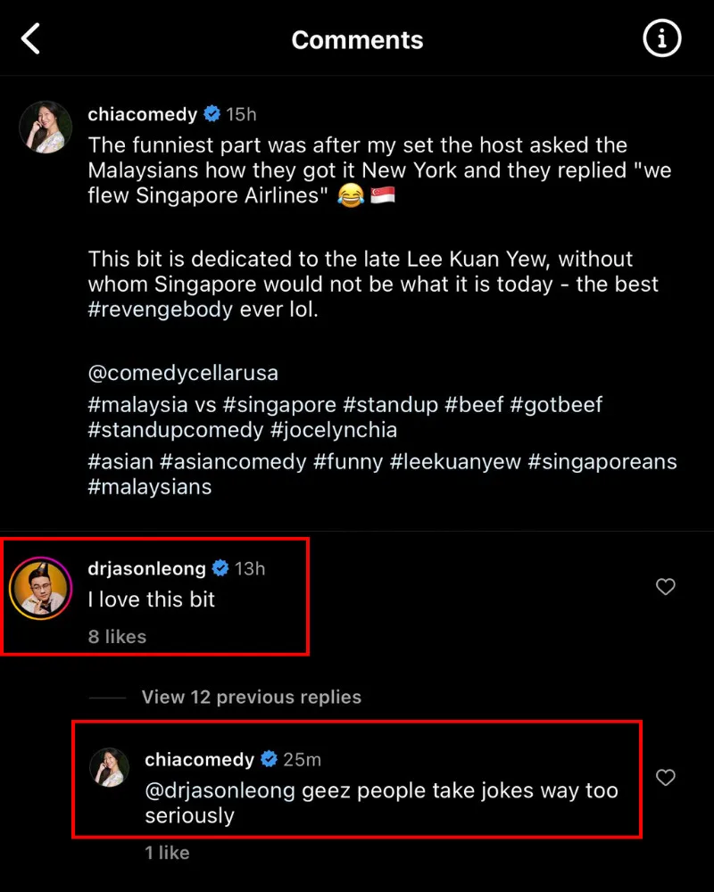Tap the verified badge on chiacomedy's reply
The image size is (714, 892).
(269, 760)
